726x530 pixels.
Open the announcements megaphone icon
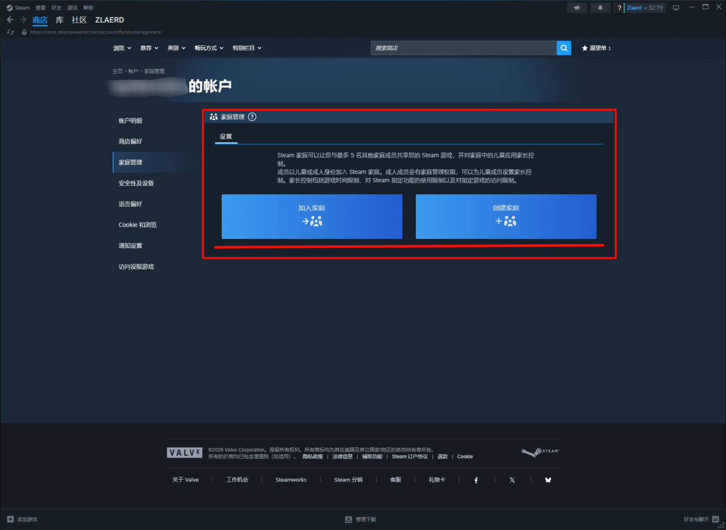(x=577, y=8)
